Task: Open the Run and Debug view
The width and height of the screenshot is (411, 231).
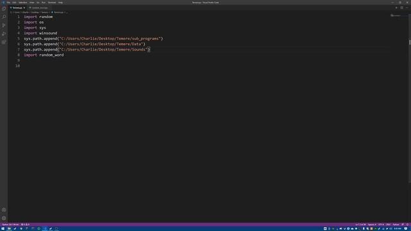Action: point(4,34)
